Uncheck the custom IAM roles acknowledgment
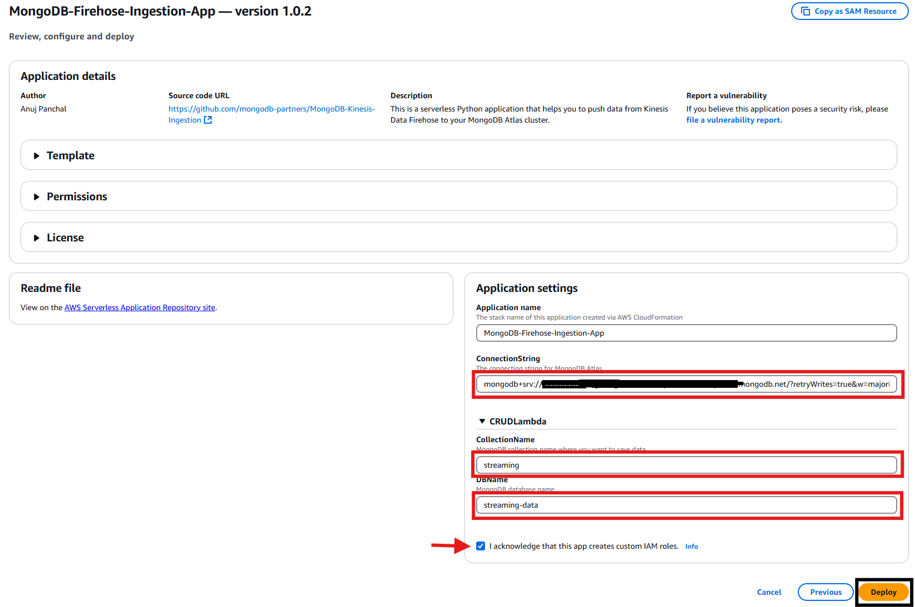 [x=481, y=546]
